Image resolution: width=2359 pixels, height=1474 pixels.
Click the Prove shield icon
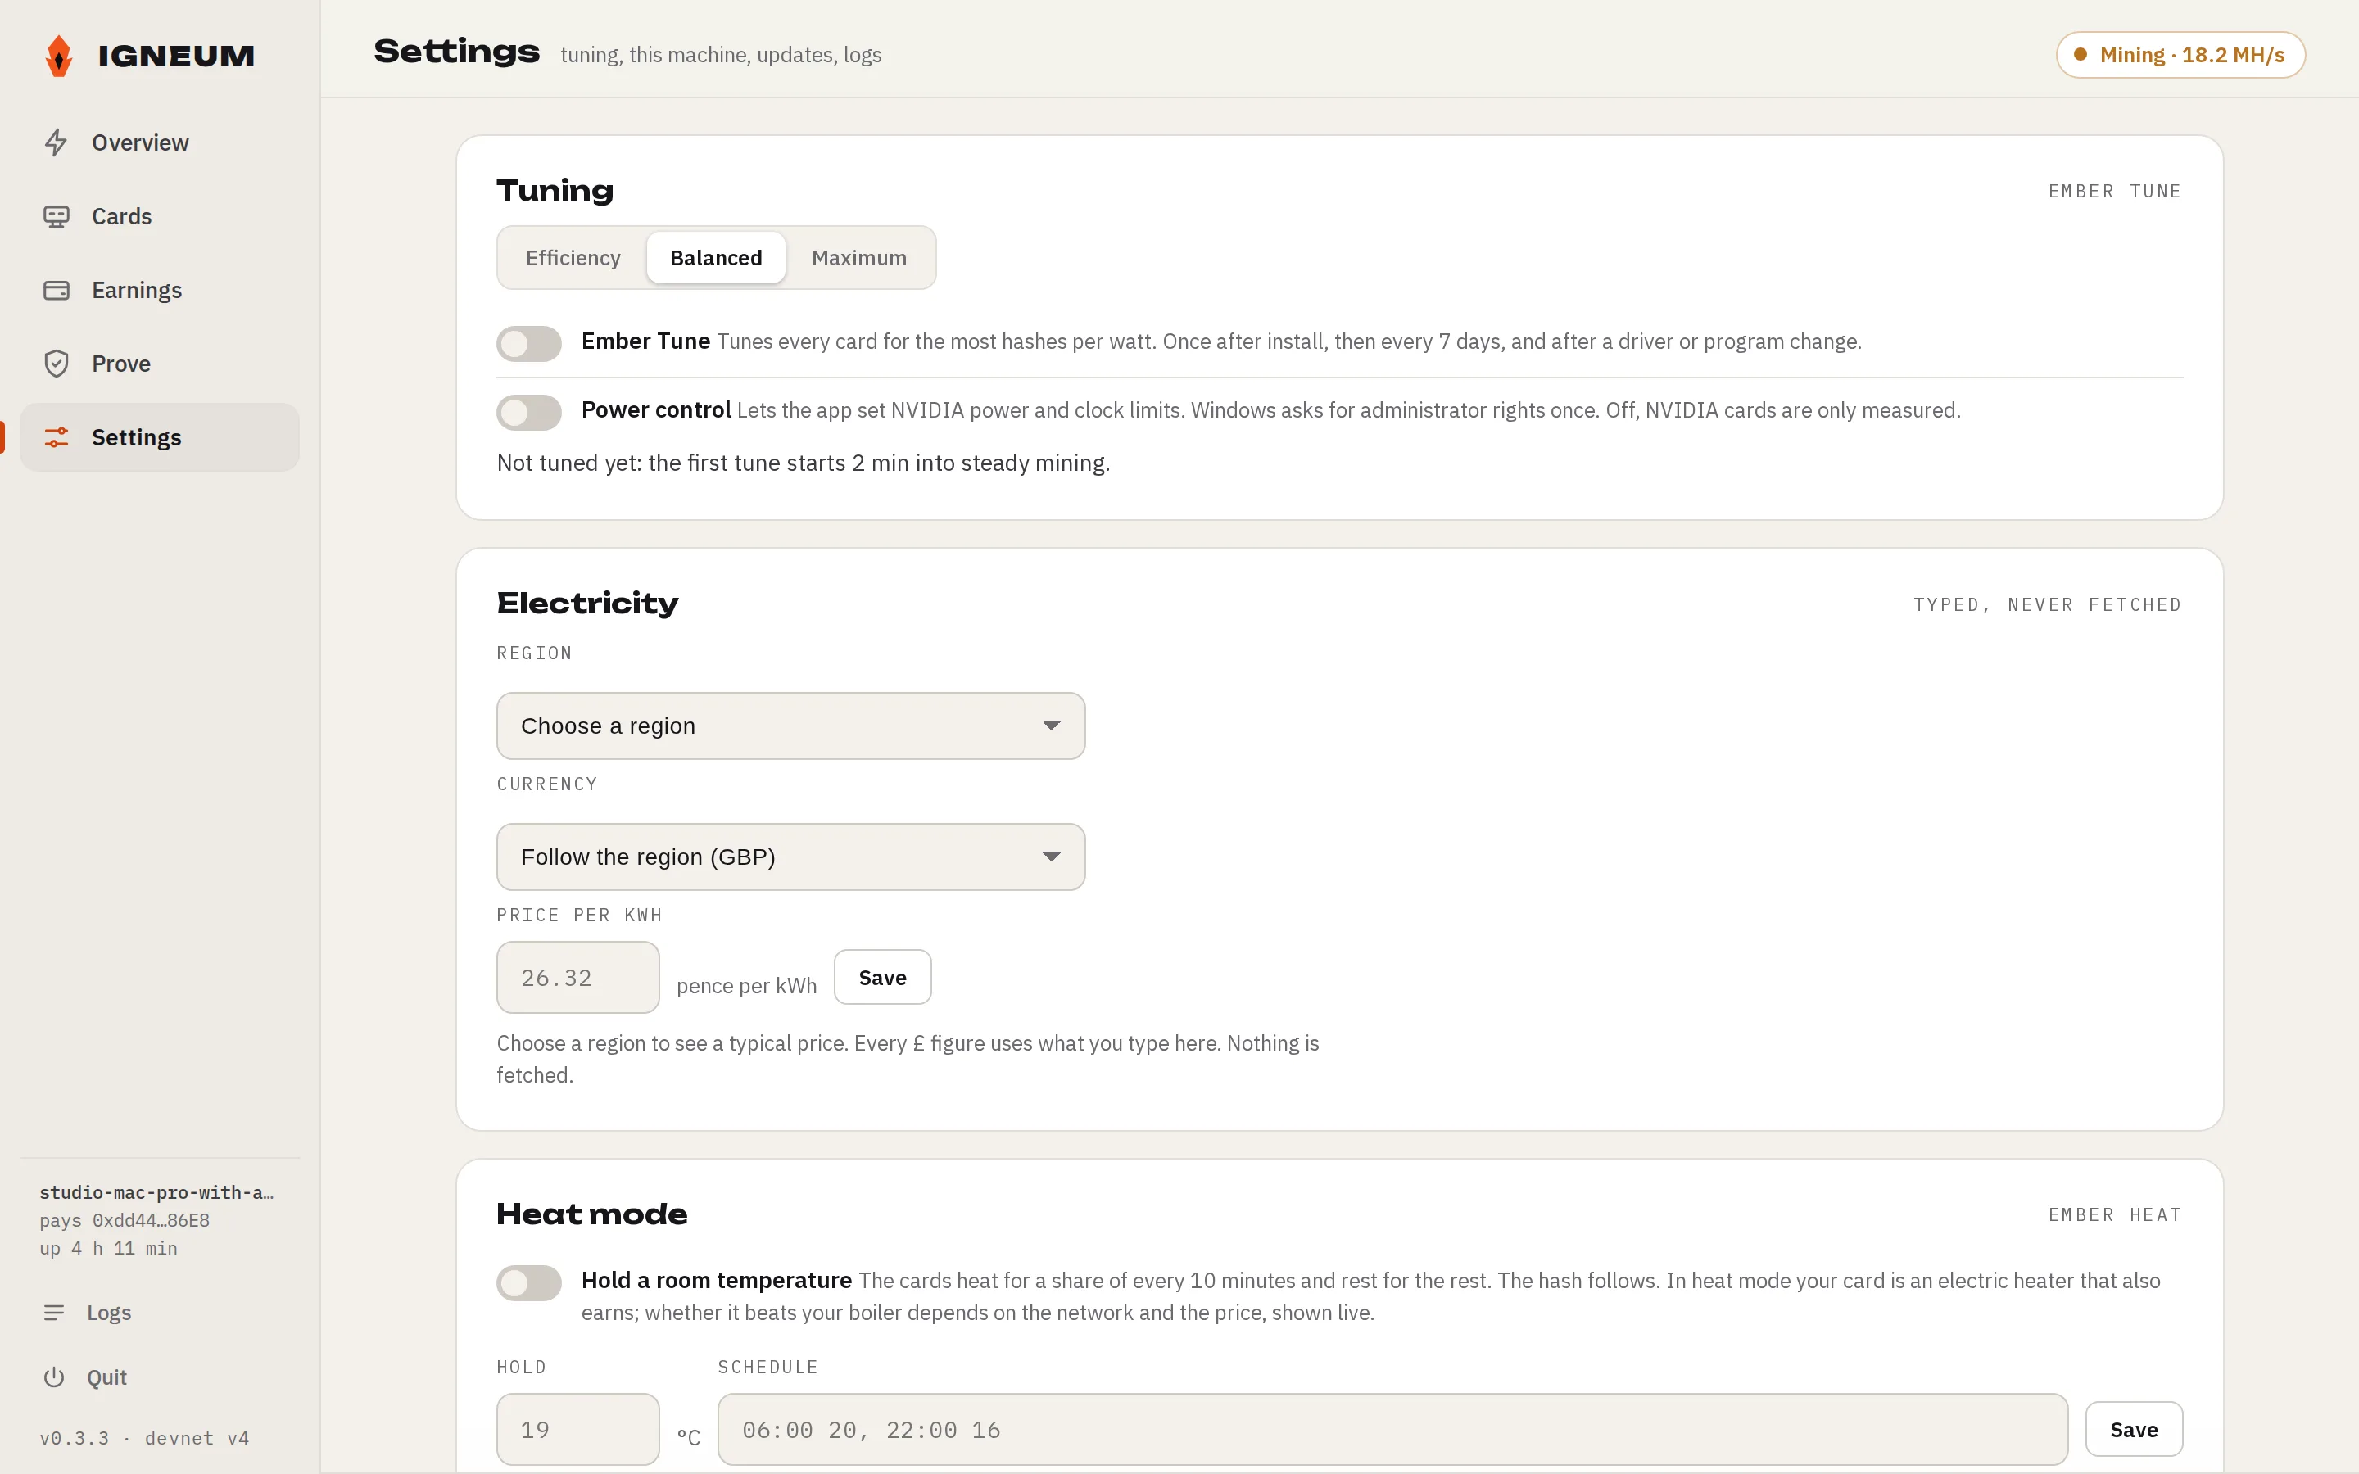(x=56, y=364)
